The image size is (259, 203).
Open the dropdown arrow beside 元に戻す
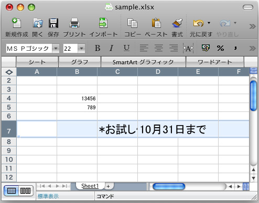(209, 23)
